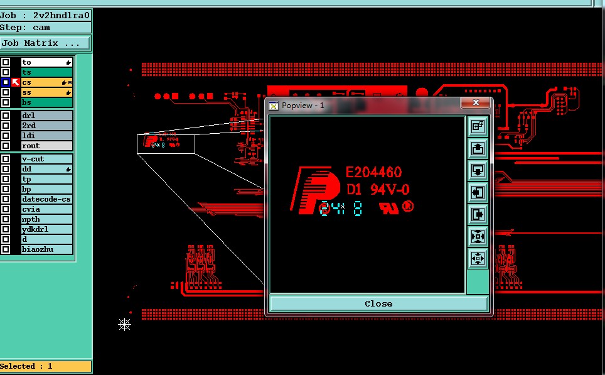605x375 pixels.
Task: Toggle display checkbox for 'biaozhu' layer
Action: (x=6, y=249)
